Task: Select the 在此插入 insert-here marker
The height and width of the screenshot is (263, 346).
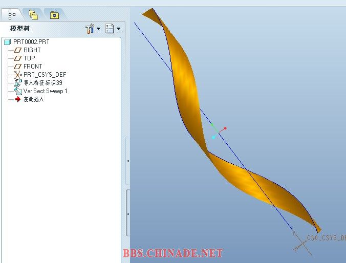Action: (x=34, y=99)
